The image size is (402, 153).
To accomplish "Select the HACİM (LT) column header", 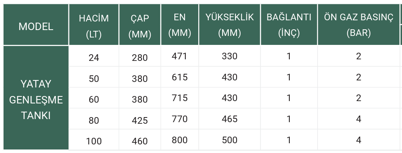I will 94,25.
